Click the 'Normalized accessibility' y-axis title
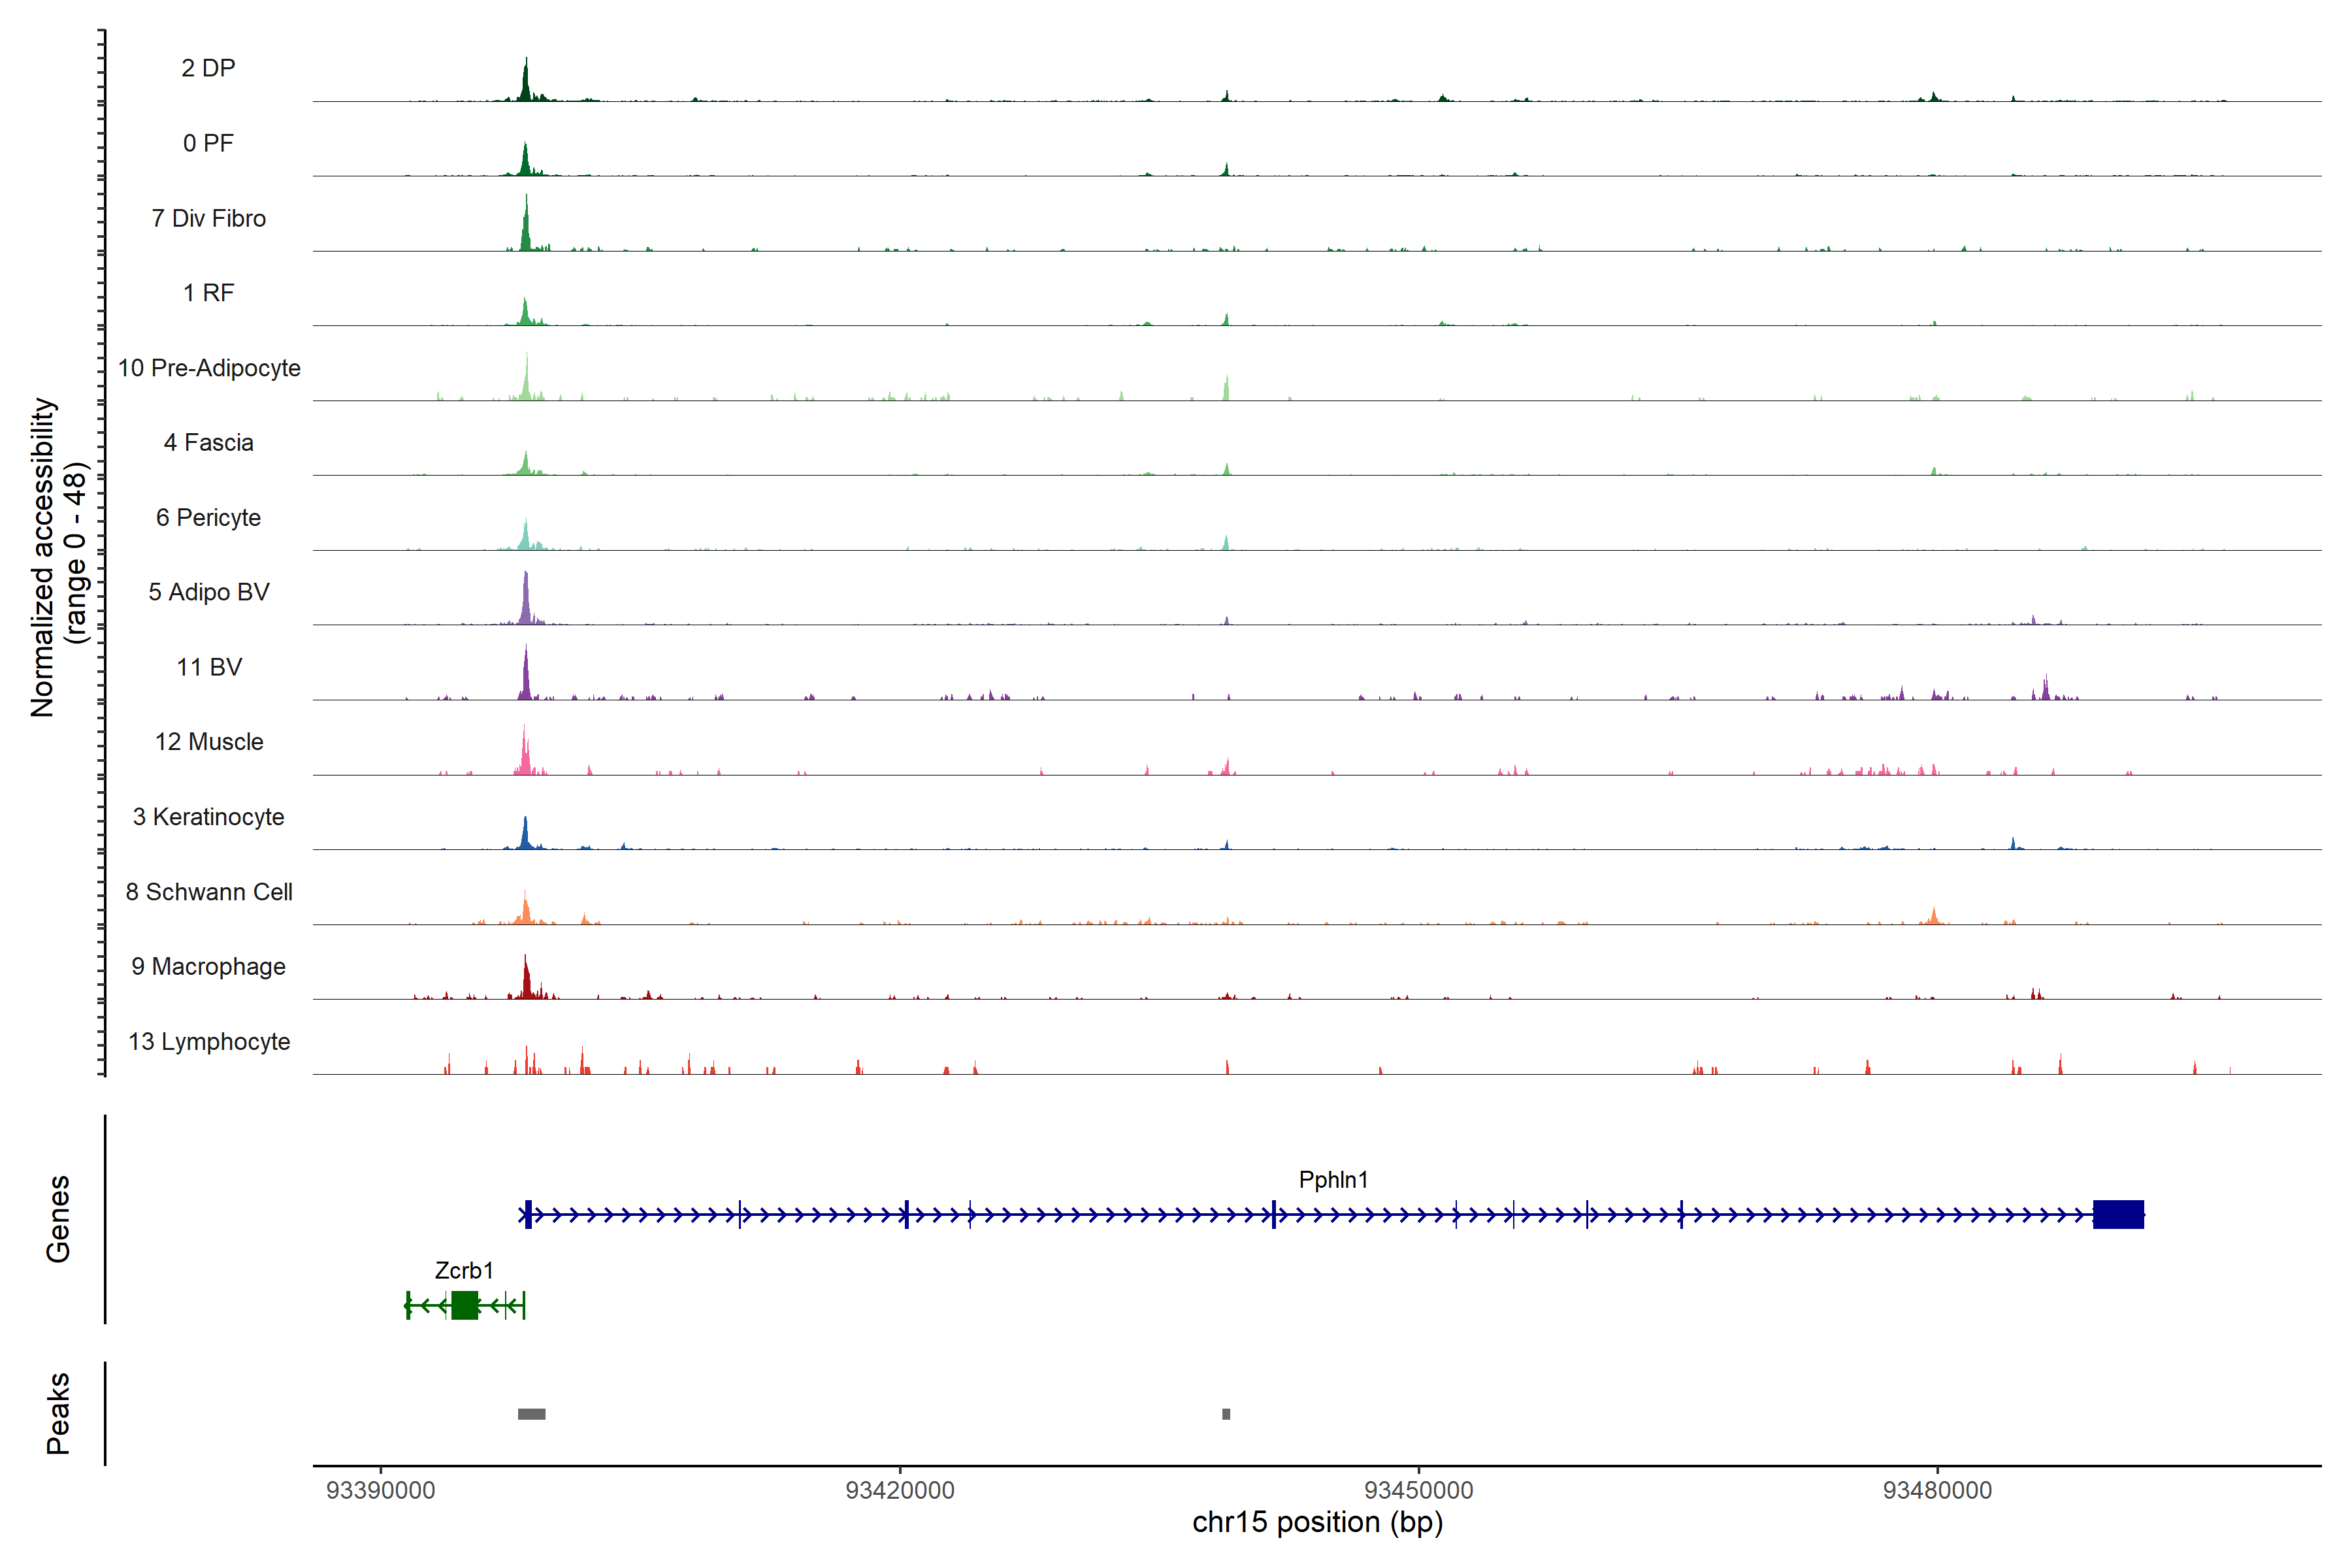 43,557
